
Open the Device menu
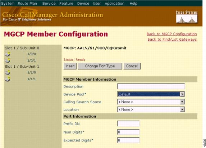[x=83, y=3]
